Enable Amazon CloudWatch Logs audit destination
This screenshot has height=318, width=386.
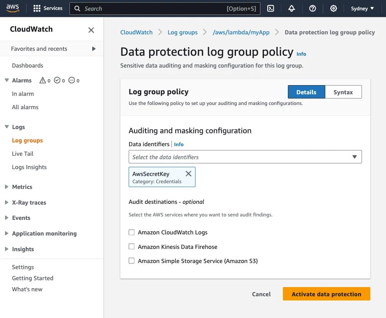[x=131, y=232]
